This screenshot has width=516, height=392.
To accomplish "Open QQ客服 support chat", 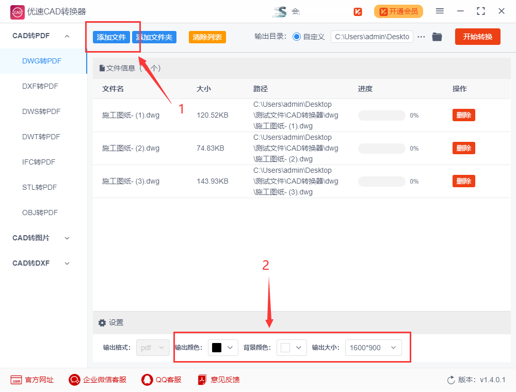I will tap(147, 380).
